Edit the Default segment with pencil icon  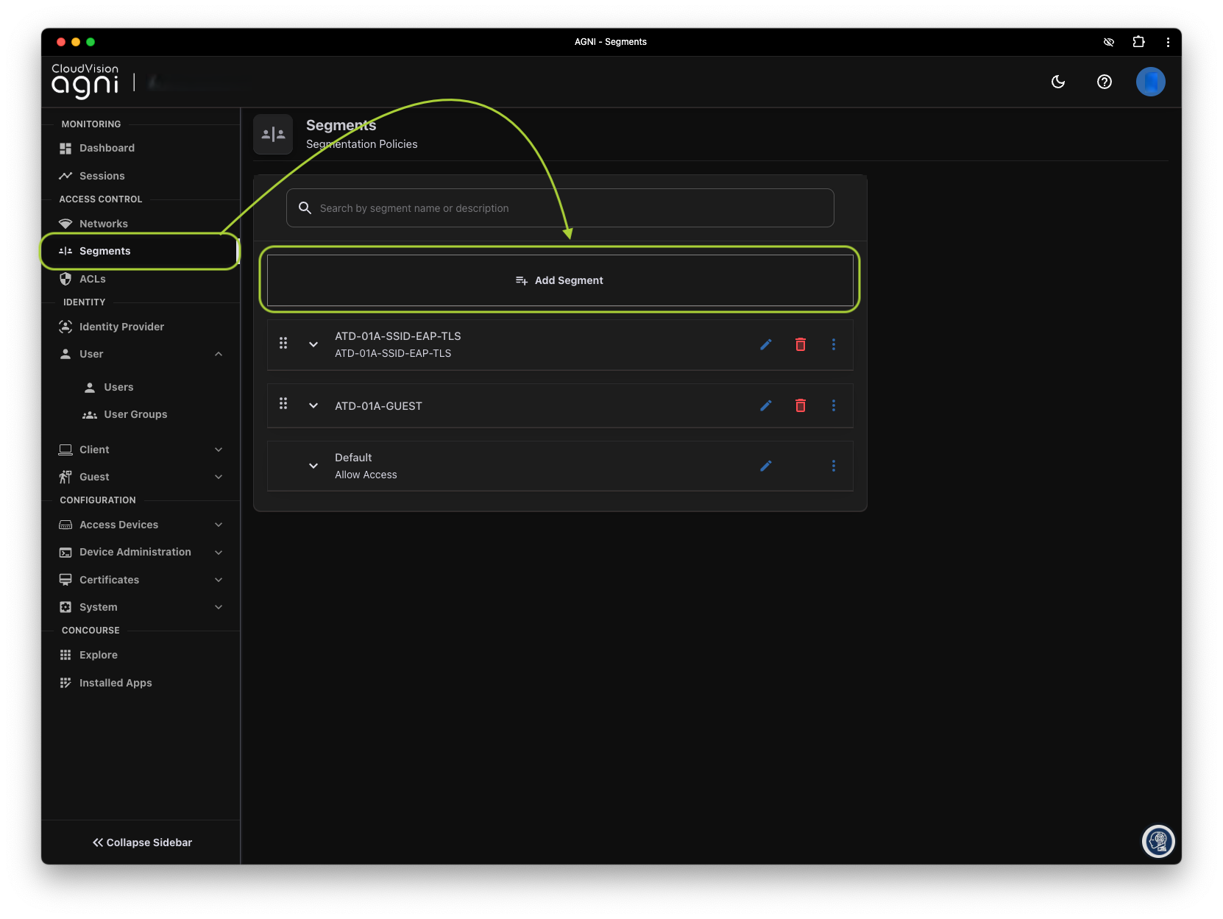click(765, 466)
